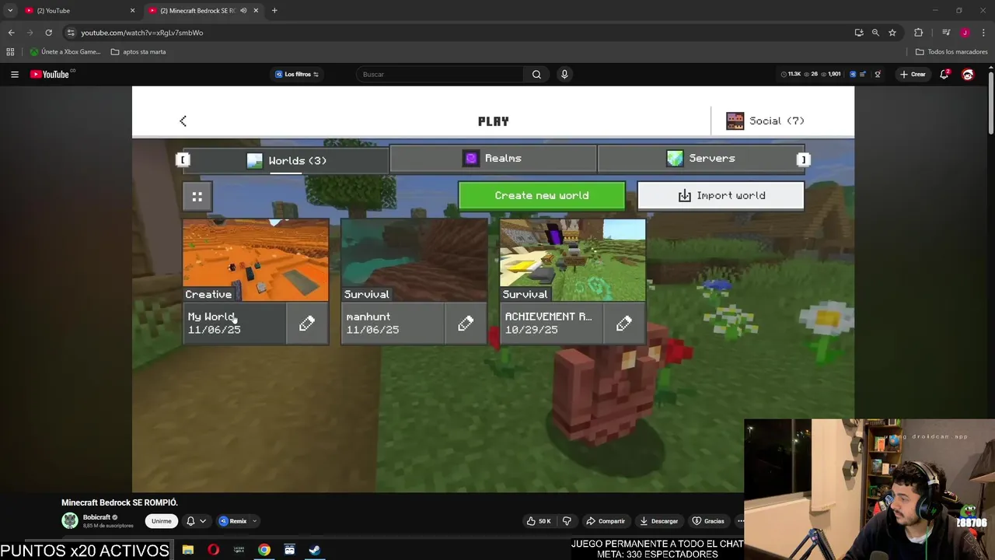
Task: Click the Bobicraft channel avatar
Action: 70,521
